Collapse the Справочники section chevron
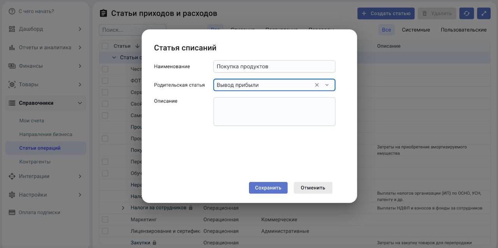Screen dimensions: 498x248 click(x=80, y=103)
